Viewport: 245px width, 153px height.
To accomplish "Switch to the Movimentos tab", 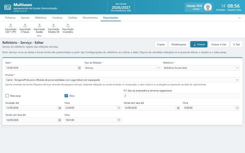I will tap(90, 18).
